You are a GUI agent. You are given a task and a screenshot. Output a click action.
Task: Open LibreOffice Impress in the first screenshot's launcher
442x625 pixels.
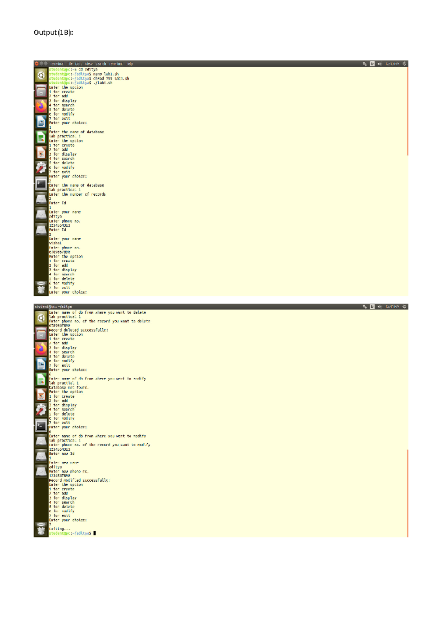pyautogui.click(x=41, y=152)
